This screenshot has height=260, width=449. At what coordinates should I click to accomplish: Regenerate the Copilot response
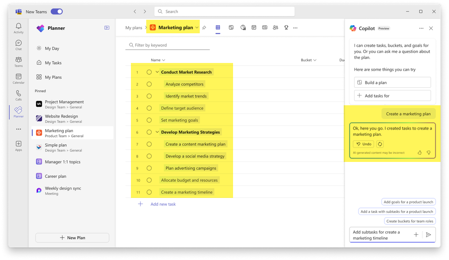[x=380, y=144]
